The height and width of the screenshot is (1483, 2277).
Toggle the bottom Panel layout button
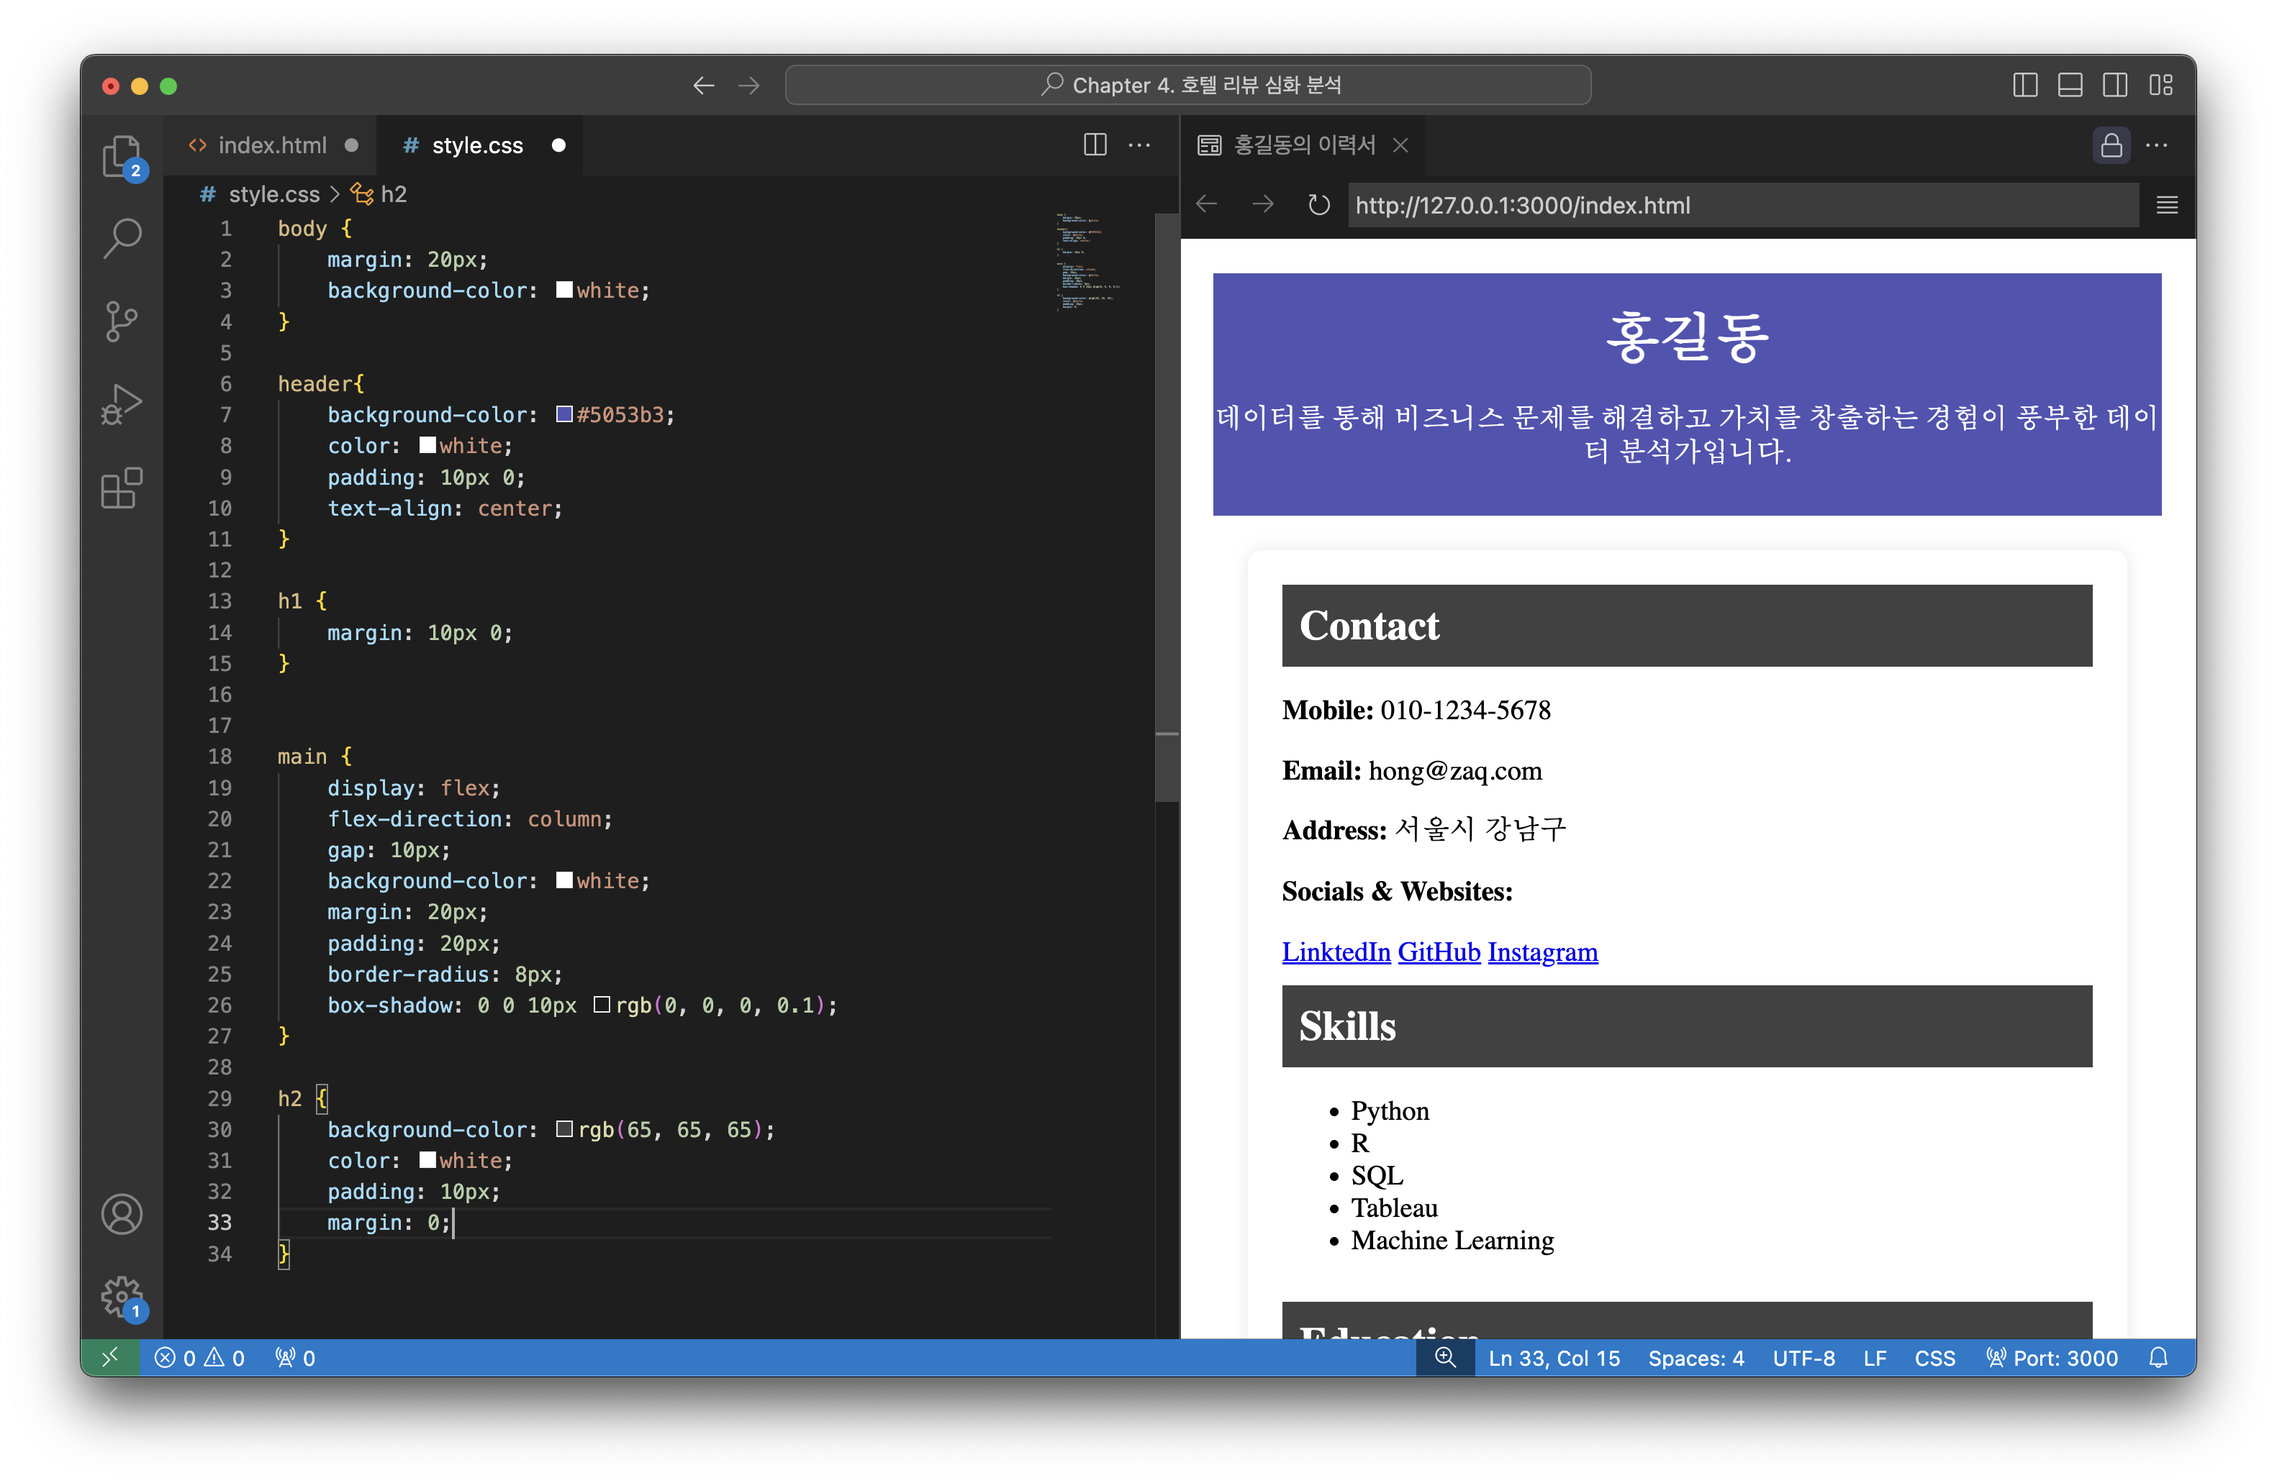[2070, 85]
